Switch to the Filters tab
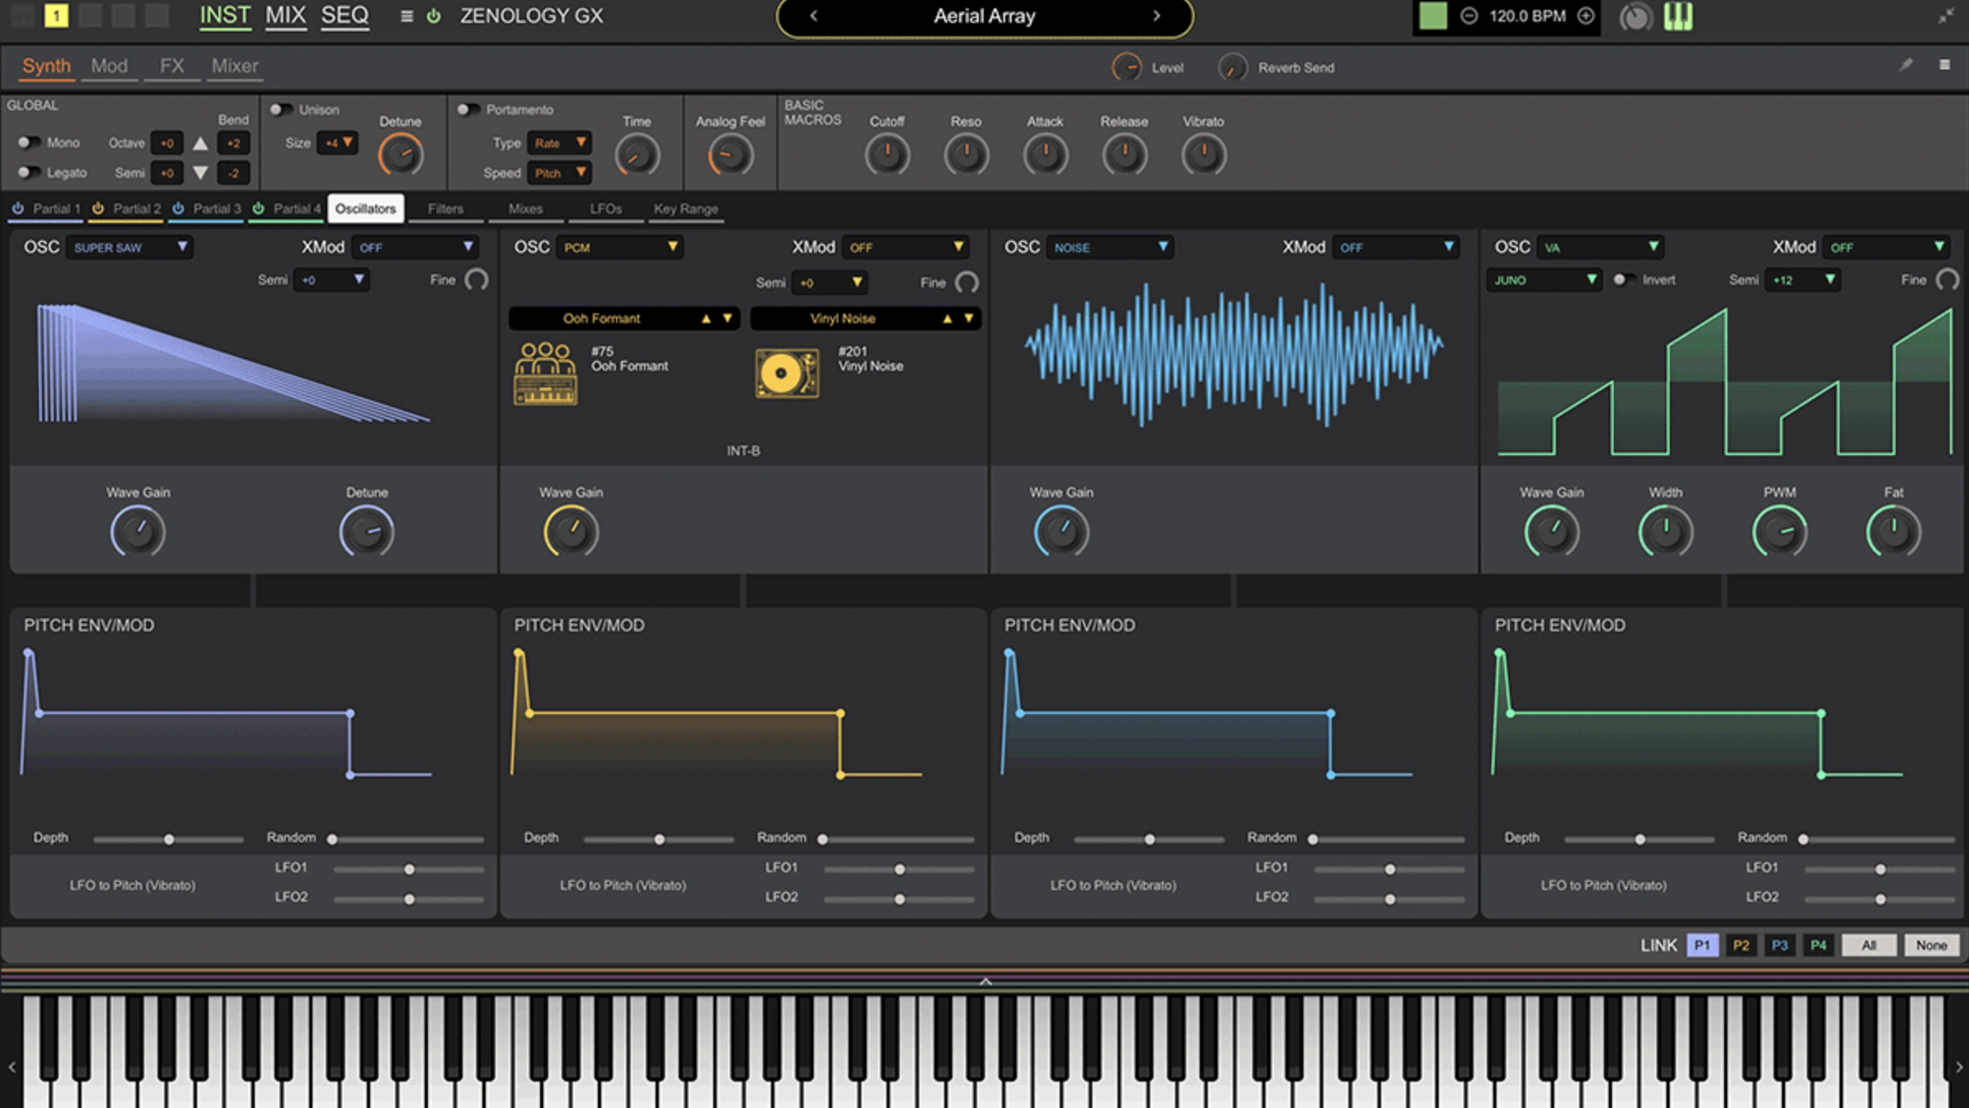Image resolution: width=1969 pixels, height=1108 pixels. (445, 209)
